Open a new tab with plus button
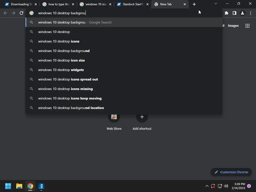Screen dimensions: 256x192 click(194, 4)
